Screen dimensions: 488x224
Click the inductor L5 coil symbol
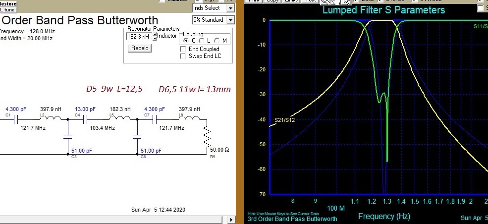click(123, 118)
